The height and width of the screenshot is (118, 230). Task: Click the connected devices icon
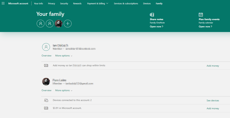tap(46, 100)
